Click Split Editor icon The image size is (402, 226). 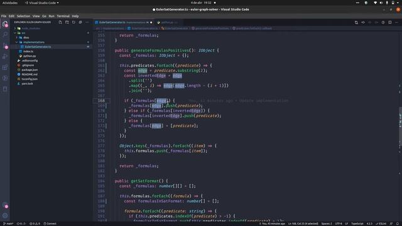389,23
